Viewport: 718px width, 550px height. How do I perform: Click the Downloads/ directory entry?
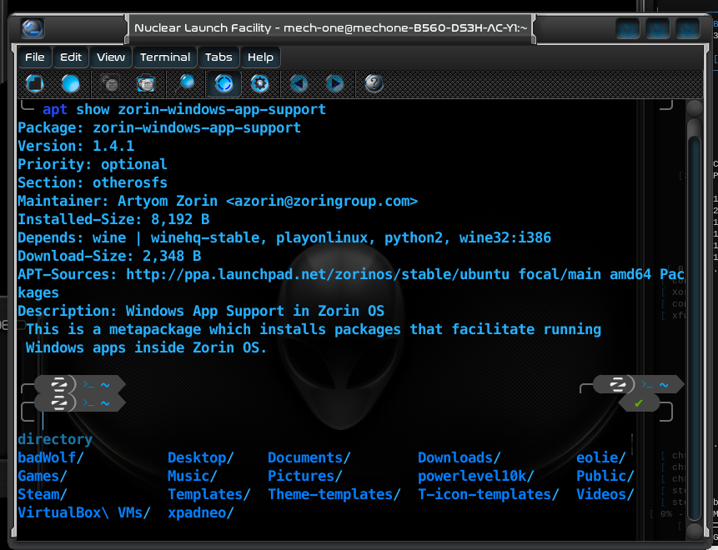(x=459, y=457)
